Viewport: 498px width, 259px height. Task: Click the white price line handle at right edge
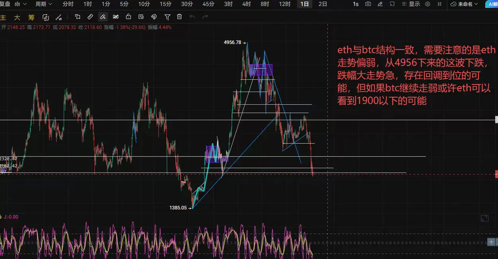coord(496,119)
